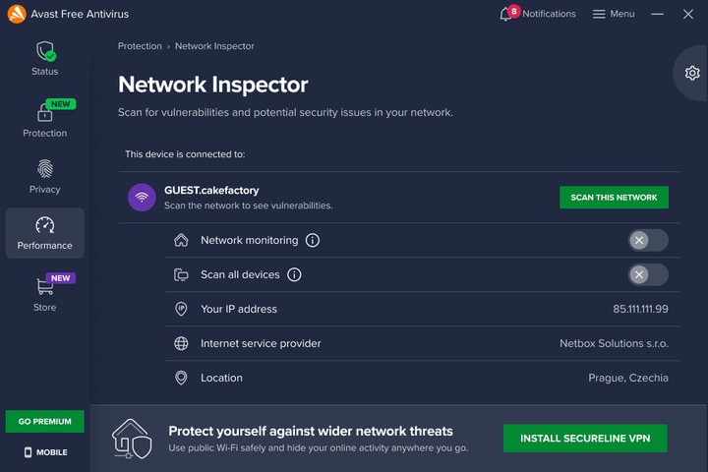Click the Notifications bell icon
The height and width of the screenshot is (472, 708).
(506, 14)
